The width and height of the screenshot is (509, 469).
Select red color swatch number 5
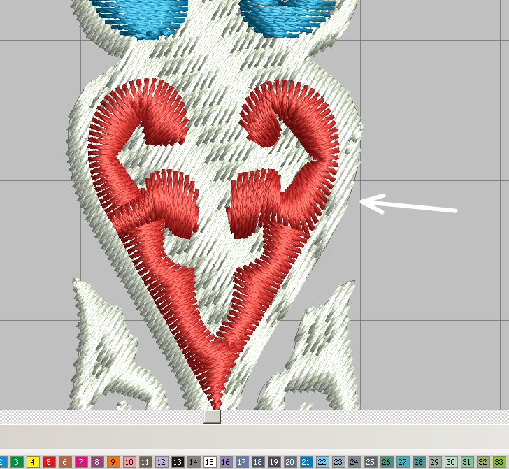click(x=49, y=462)
